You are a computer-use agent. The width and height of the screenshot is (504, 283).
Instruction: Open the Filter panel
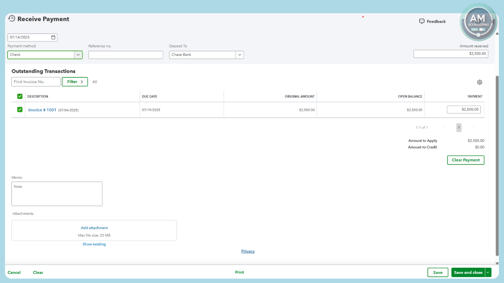pos(75,82)
